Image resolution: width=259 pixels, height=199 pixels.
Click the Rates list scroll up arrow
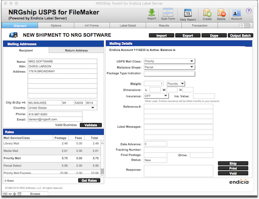click(103, 142)
